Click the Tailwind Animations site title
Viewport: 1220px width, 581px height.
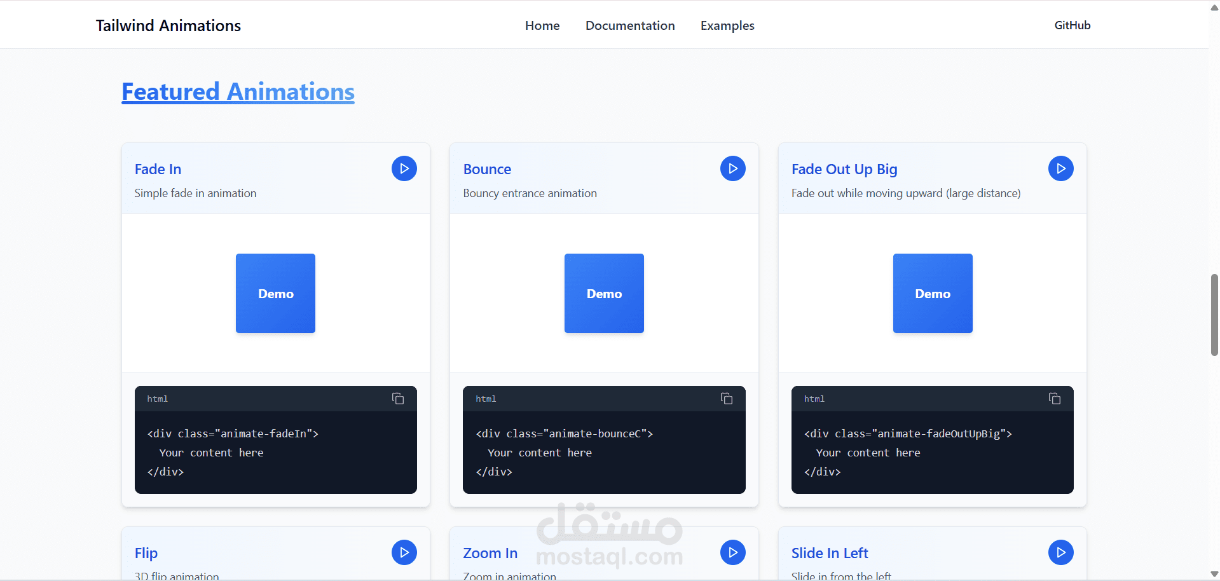point(168,25)
